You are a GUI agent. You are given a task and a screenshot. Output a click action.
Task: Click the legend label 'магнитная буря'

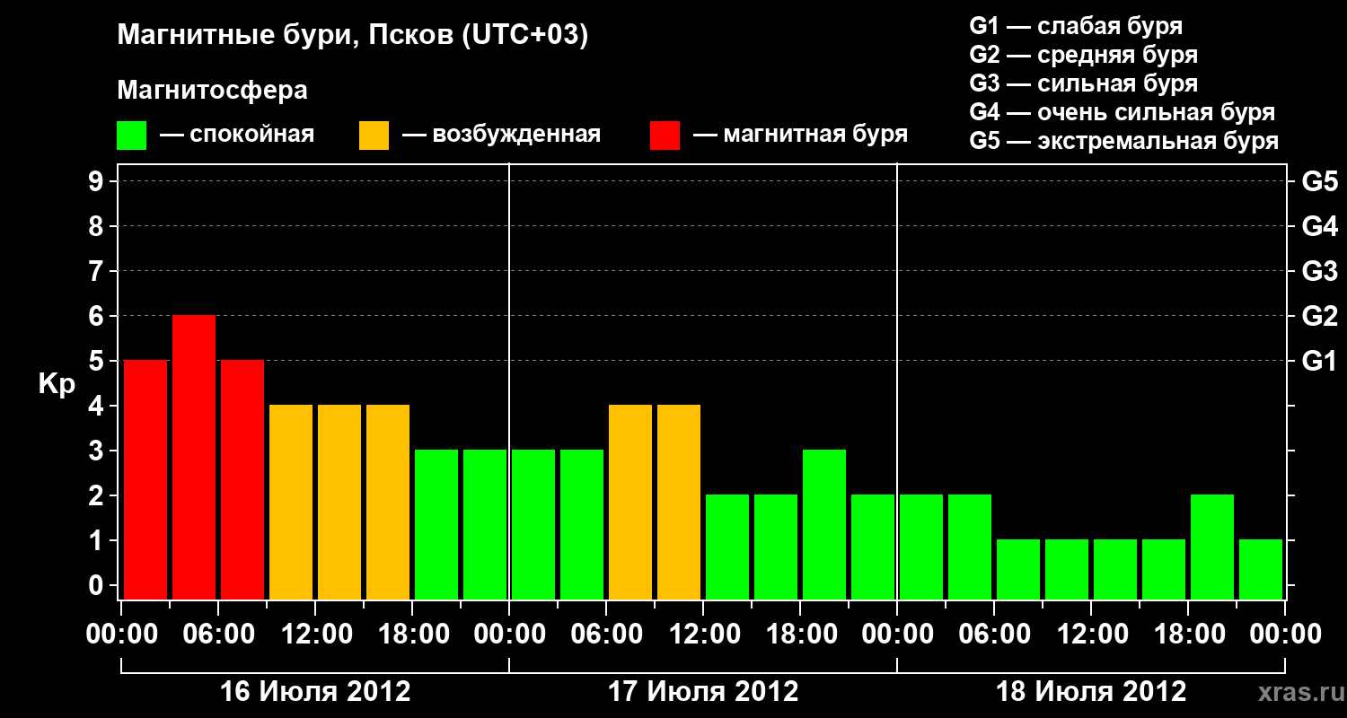pyautogui.click(x=815, y=136)
